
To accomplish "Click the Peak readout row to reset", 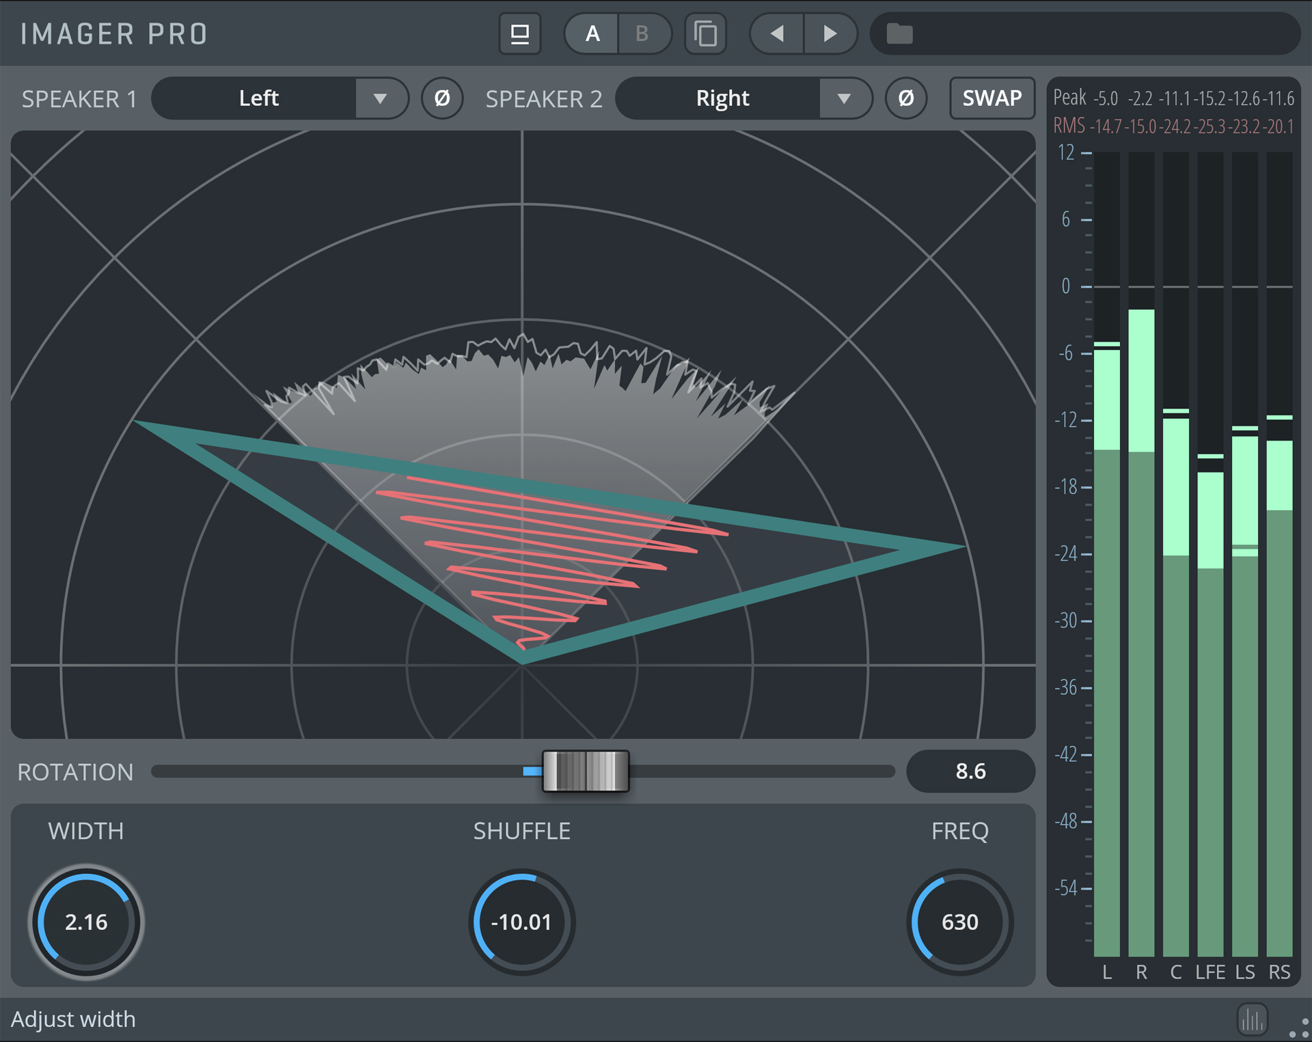I will [x=1173, y=98].
